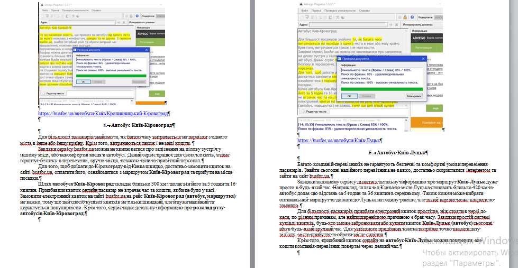This screenshot has height=268, width=518.
Task: Click the go arrow beside left Advego Адрес field
Action: pyautogui.click(x=119, y=22)
